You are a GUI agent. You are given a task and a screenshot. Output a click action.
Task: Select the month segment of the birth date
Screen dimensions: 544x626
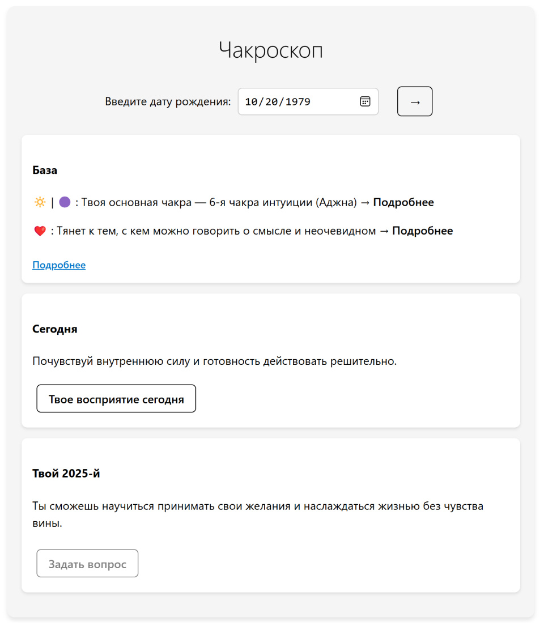pyautogui.click(x=250, y=101)
